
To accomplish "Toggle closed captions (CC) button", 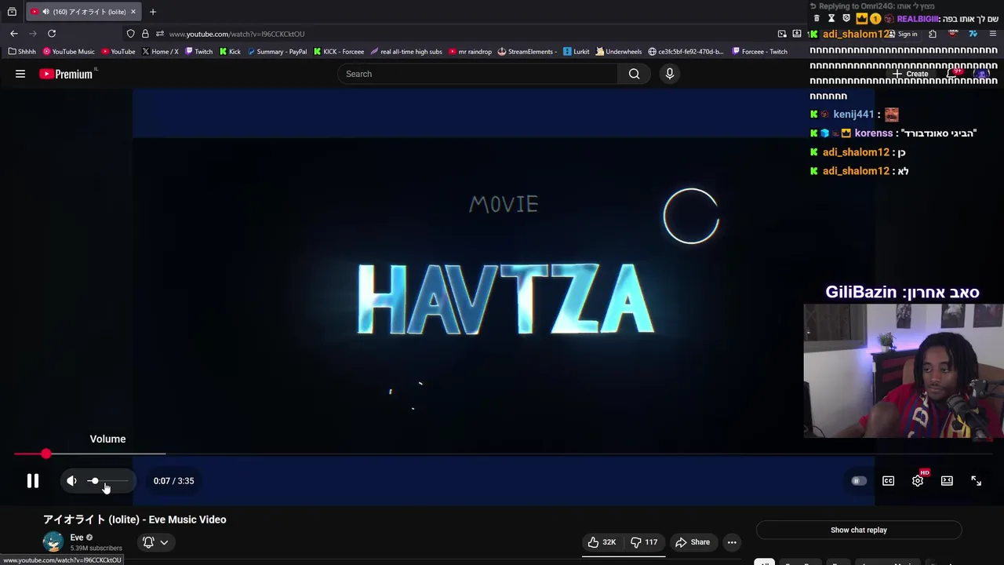I will (x=888, y=481).
